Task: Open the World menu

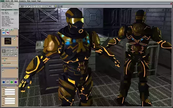Action: [x=7, y=1]
